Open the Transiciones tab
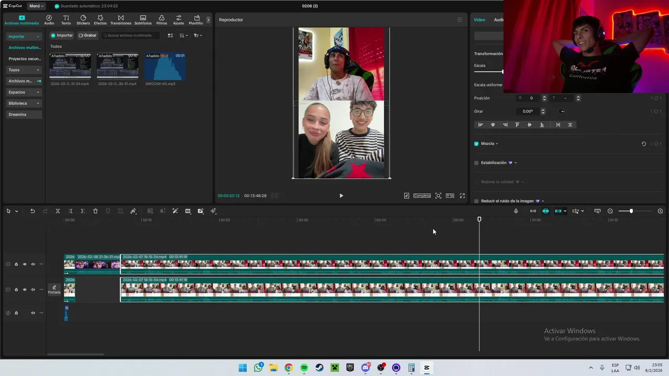Screen dimensions: 669x376 (121, 20)
